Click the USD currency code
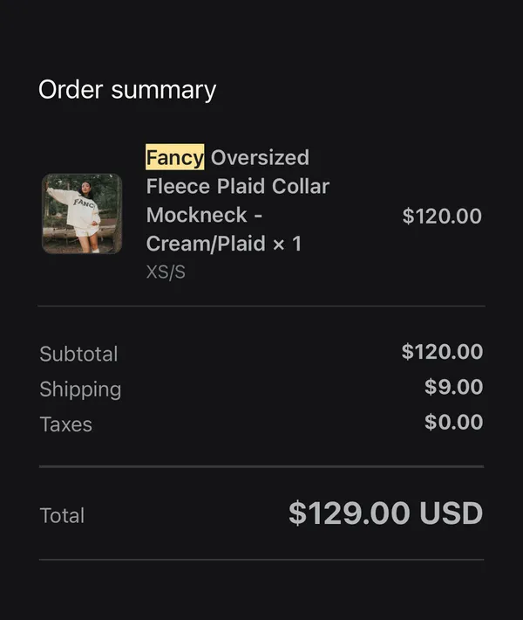 coord(452,513)
